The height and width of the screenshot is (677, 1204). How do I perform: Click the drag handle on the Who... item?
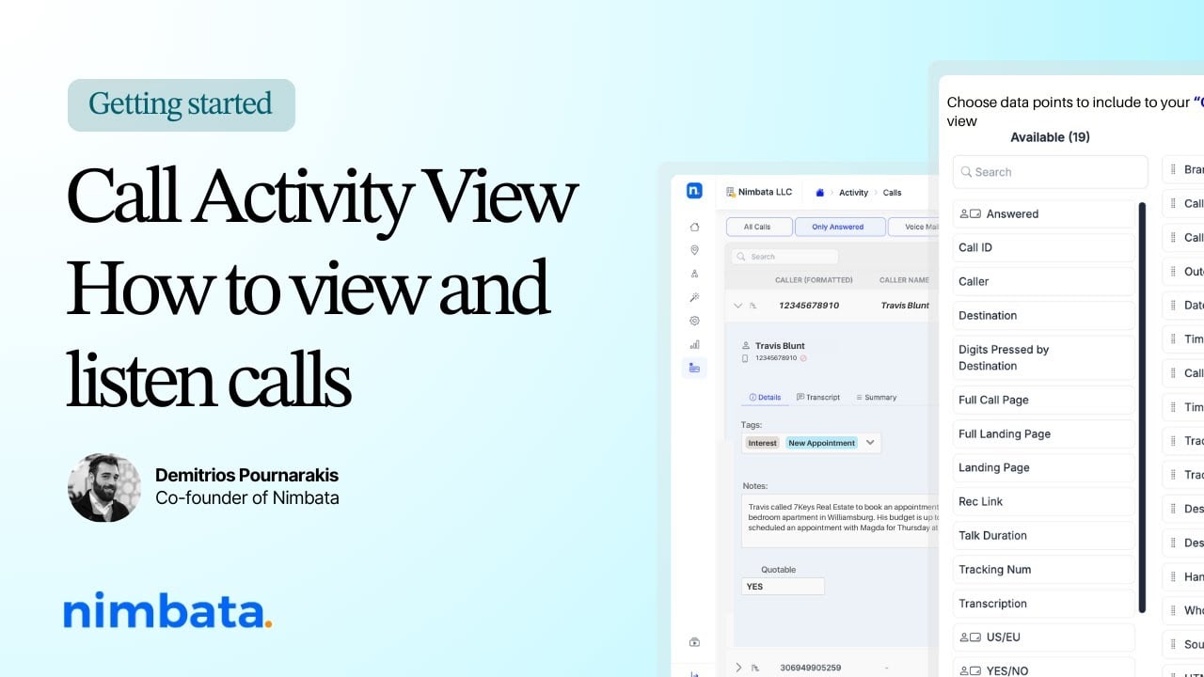pos(1173,610)
